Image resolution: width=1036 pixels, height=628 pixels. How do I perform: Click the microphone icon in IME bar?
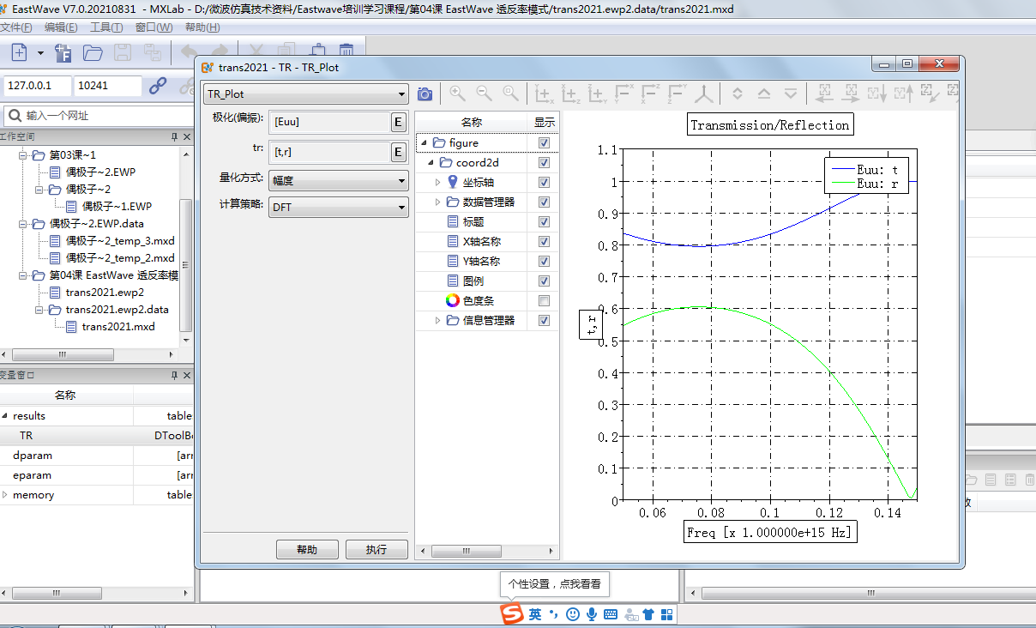point(592,614)
